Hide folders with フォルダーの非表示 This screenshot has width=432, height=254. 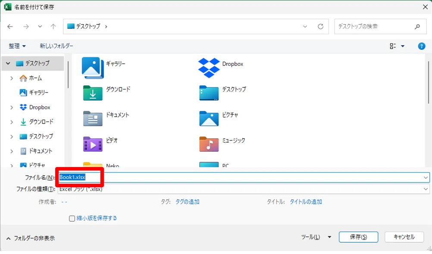pos(31,239)
